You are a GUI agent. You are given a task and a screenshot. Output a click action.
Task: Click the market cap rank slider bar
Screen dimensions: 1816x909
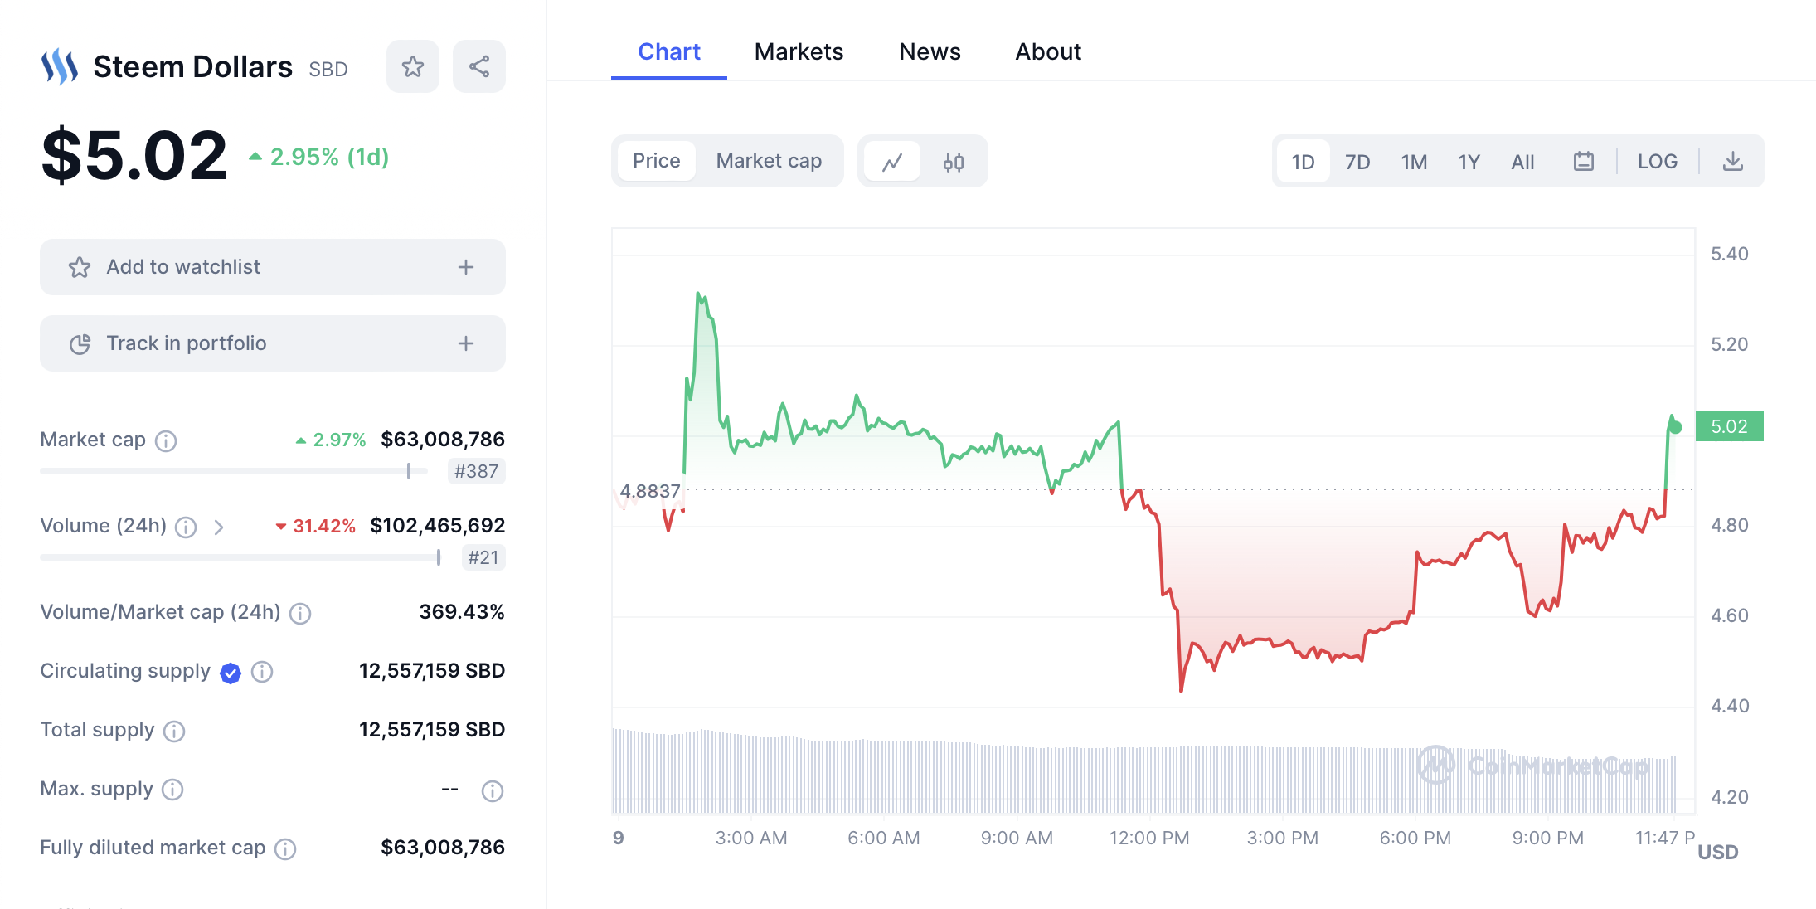pyautogui.click(x=234, y=471)
